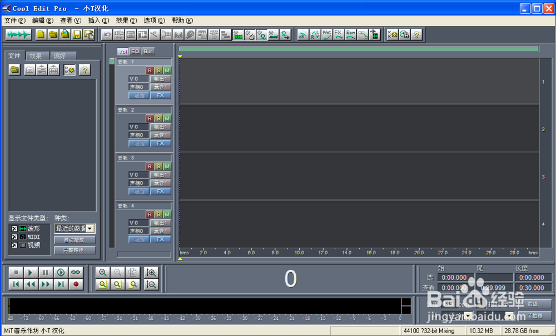Select the Bus track controls tab
This screenshot has height=336, width=556.
pos(148,51)
